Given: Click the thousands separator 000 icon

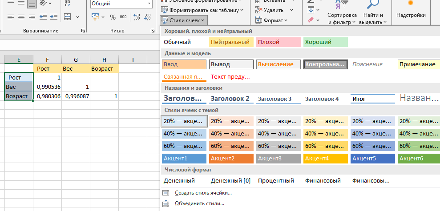Looking at the screenshot, I should [124, 17].
